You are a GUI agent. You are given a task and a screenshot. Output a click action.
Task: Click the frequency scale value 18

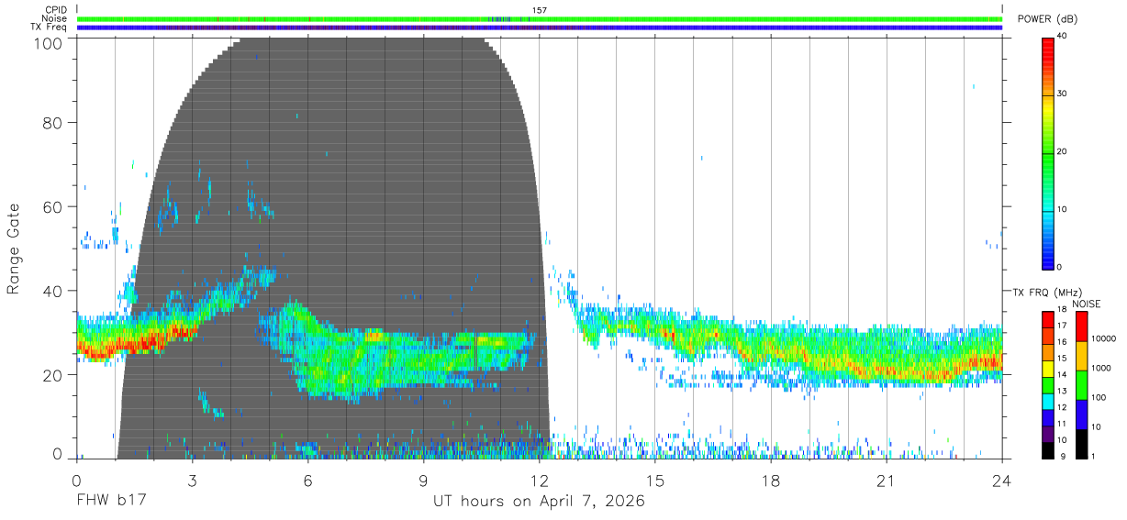[1064, 310]
